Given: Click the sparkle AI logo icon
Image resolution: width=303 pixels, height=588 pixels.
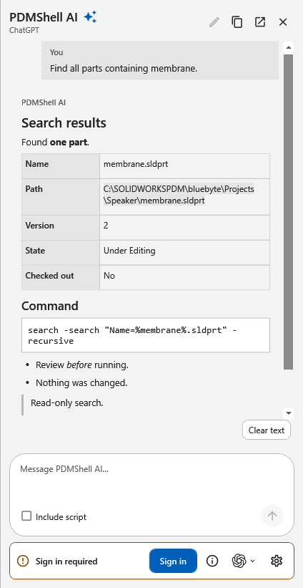Looking at the screenshot, I should pyautogui.click(x=90, y=17).
